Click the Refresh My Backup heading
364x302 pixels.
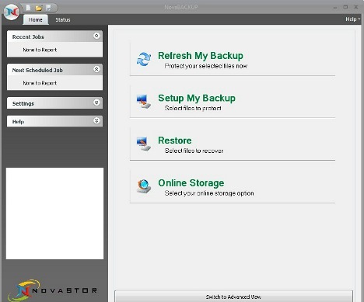click(201, 56)
